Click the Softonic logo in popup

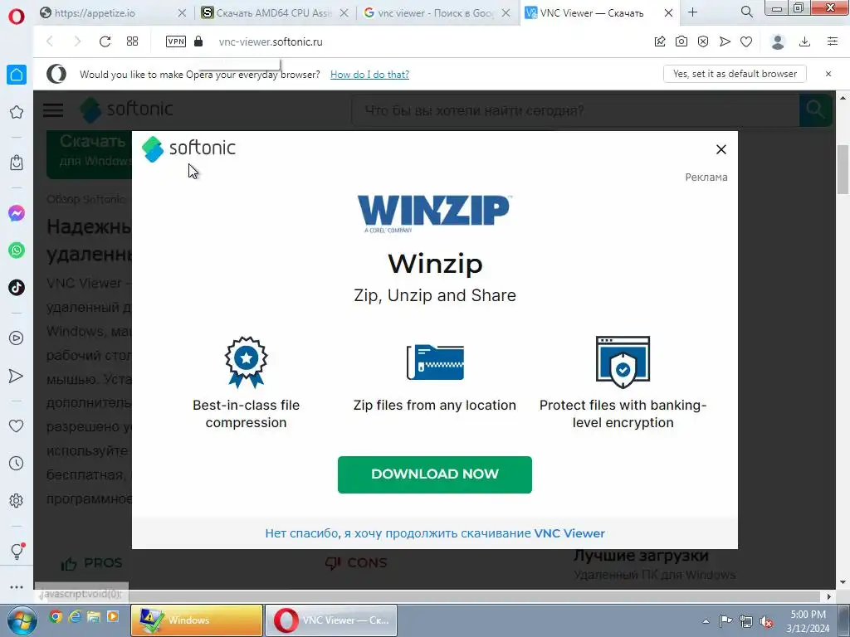click(188, 148)
